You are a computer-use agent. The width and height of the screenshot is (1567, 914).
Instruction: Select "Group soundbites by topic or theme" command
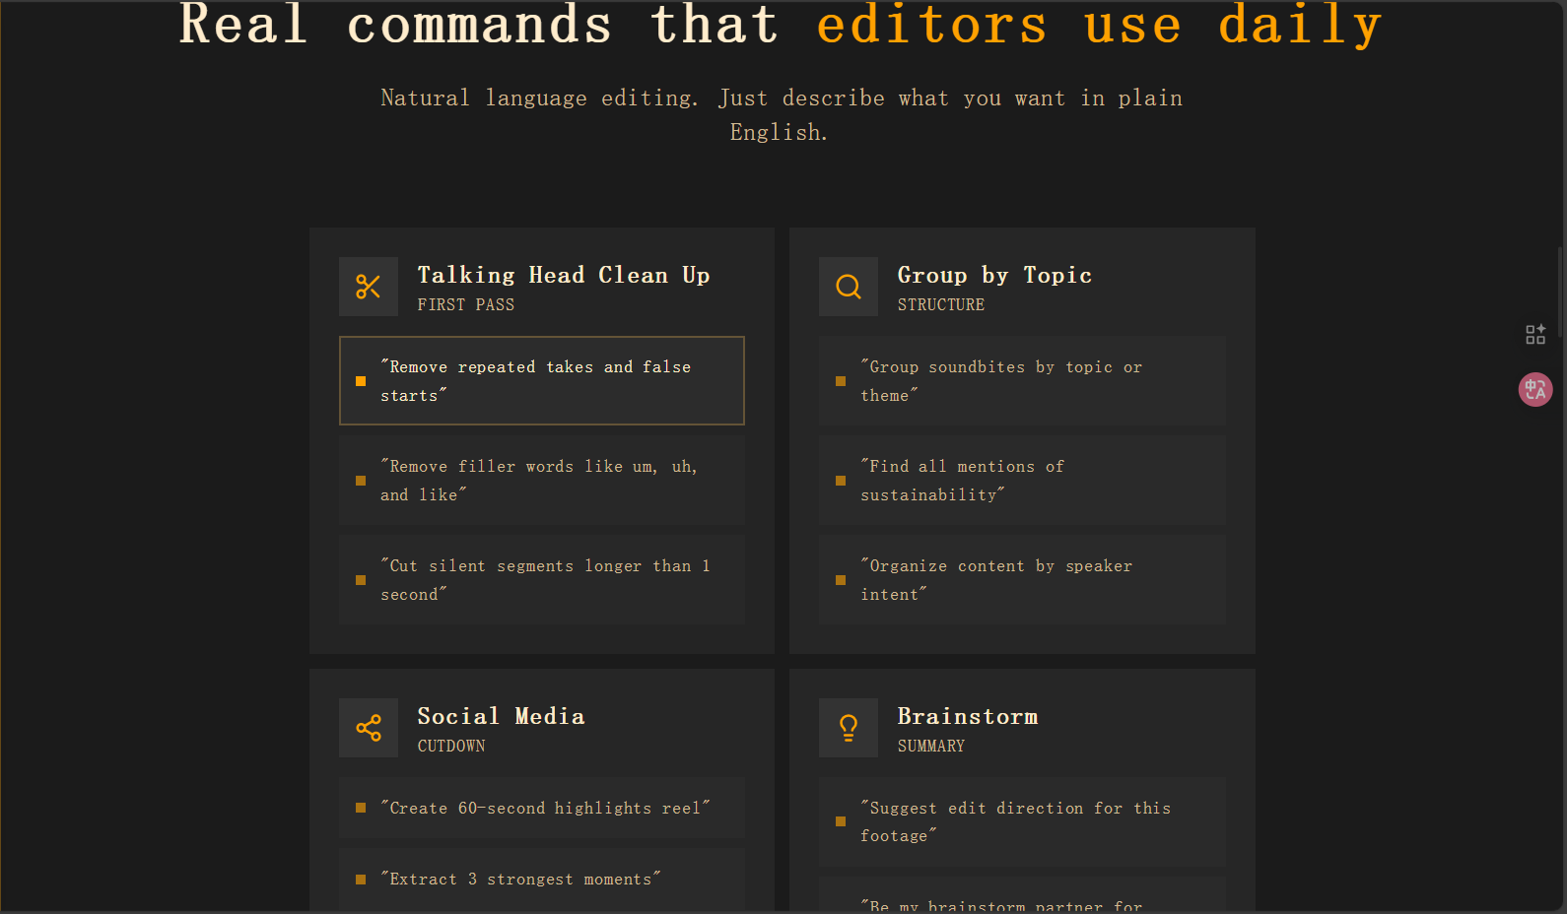(1022, 381)
